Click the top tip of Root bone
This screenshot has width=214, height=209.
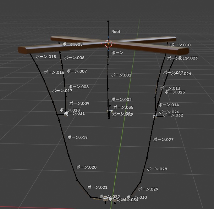(x=108, y=21)
